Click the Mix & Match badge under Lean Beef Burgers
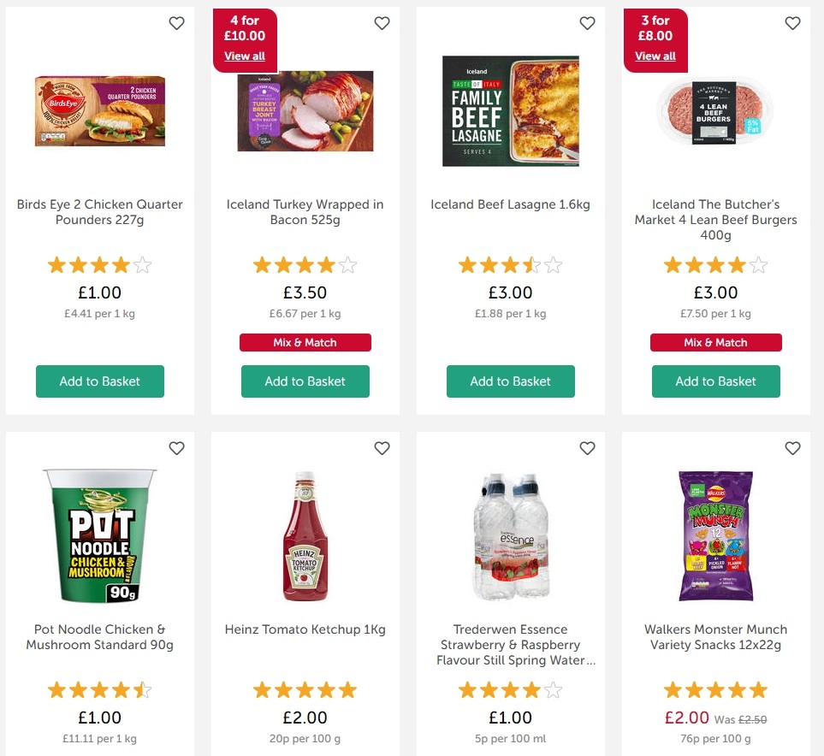The image size is (824, 756). (715, 342)
